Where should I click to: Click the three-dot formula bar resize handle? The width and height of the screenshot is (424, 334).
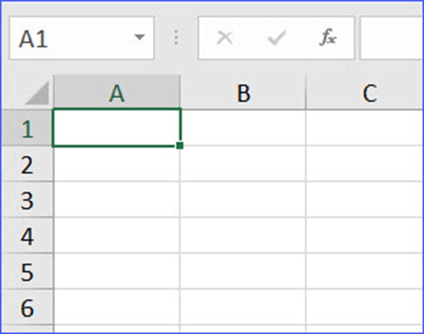pos(176,37)
